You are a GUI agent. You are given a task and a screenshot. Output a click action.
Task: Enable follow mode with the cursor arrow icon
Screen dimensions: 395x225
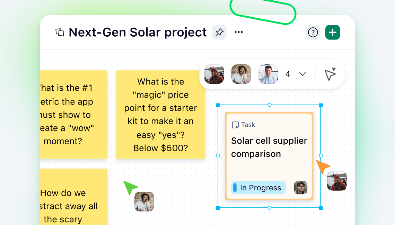coord(330,74)
